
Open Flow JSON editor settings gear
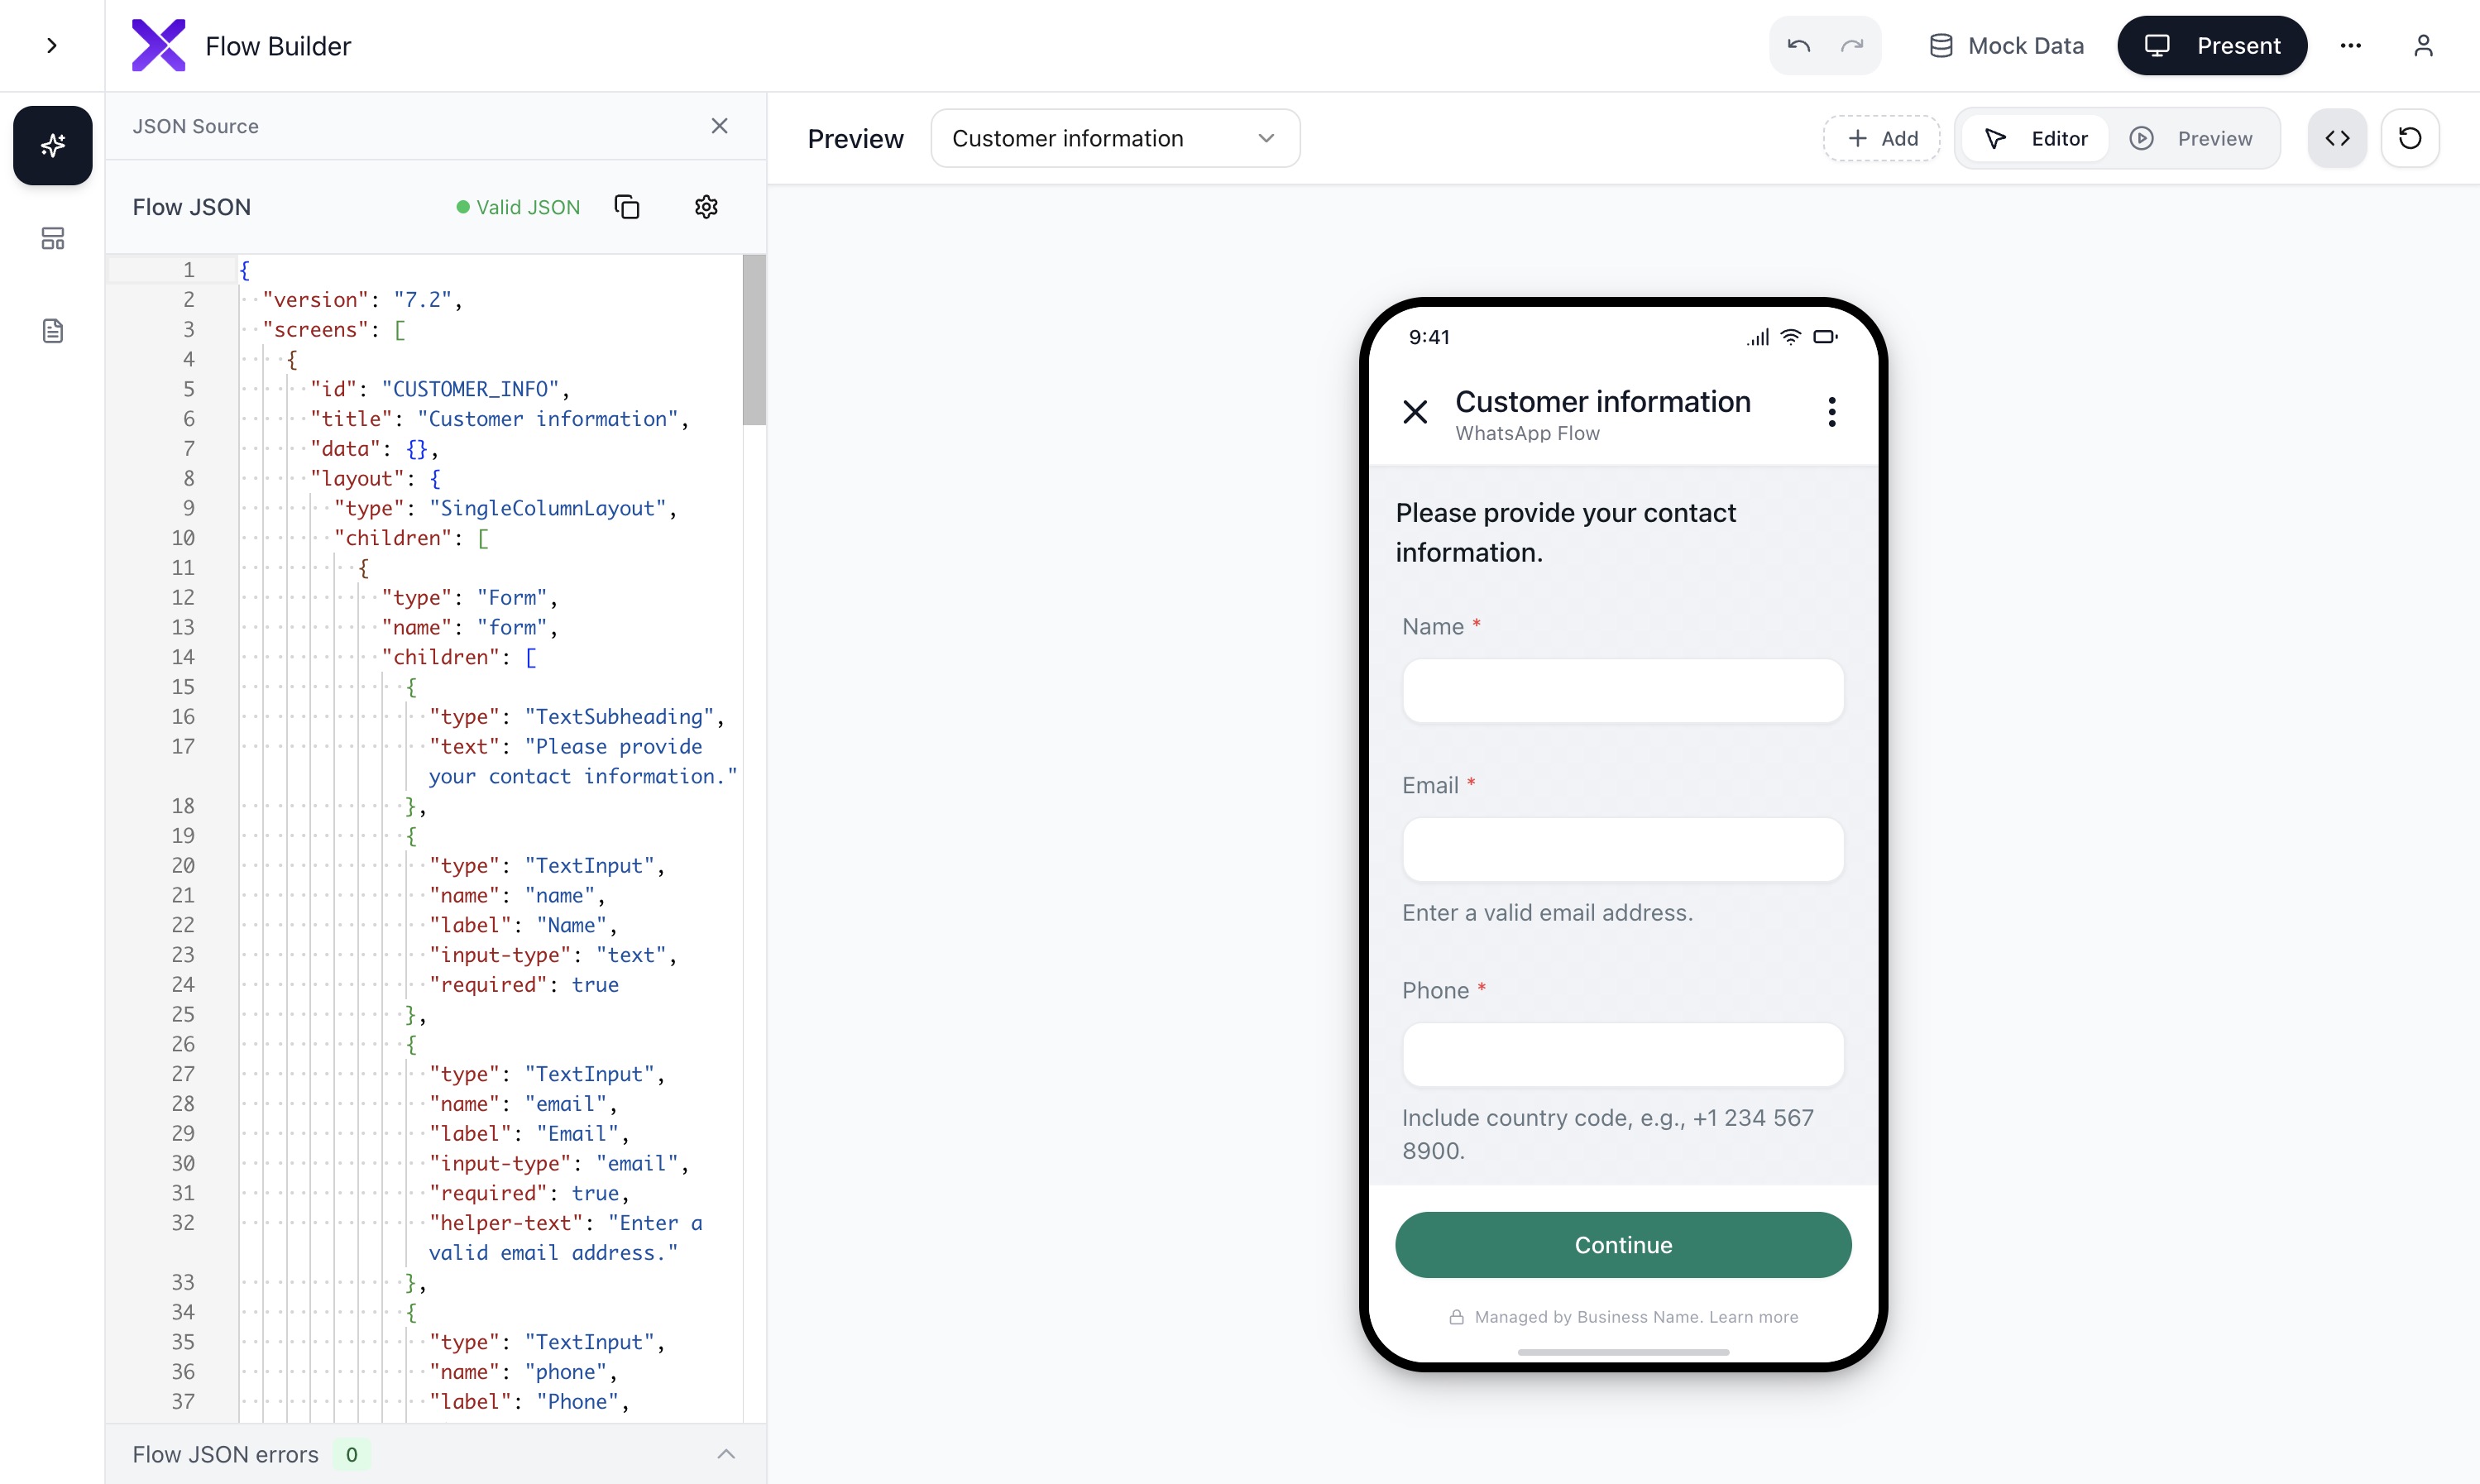[707, 206]
